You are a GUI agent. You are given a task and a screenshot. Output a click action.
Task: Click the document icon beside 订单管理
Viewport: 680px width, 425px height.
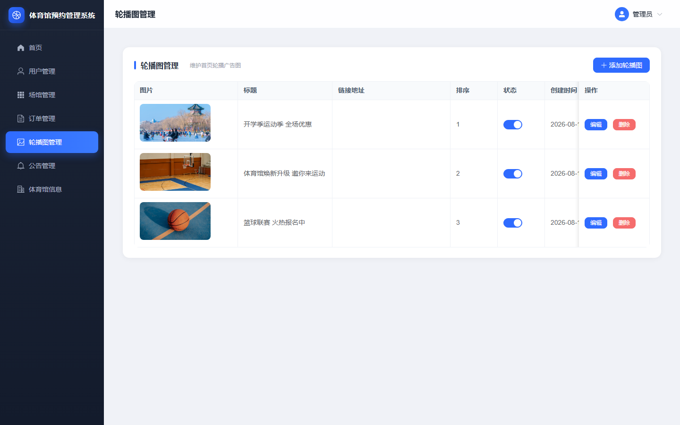(21, 119)
